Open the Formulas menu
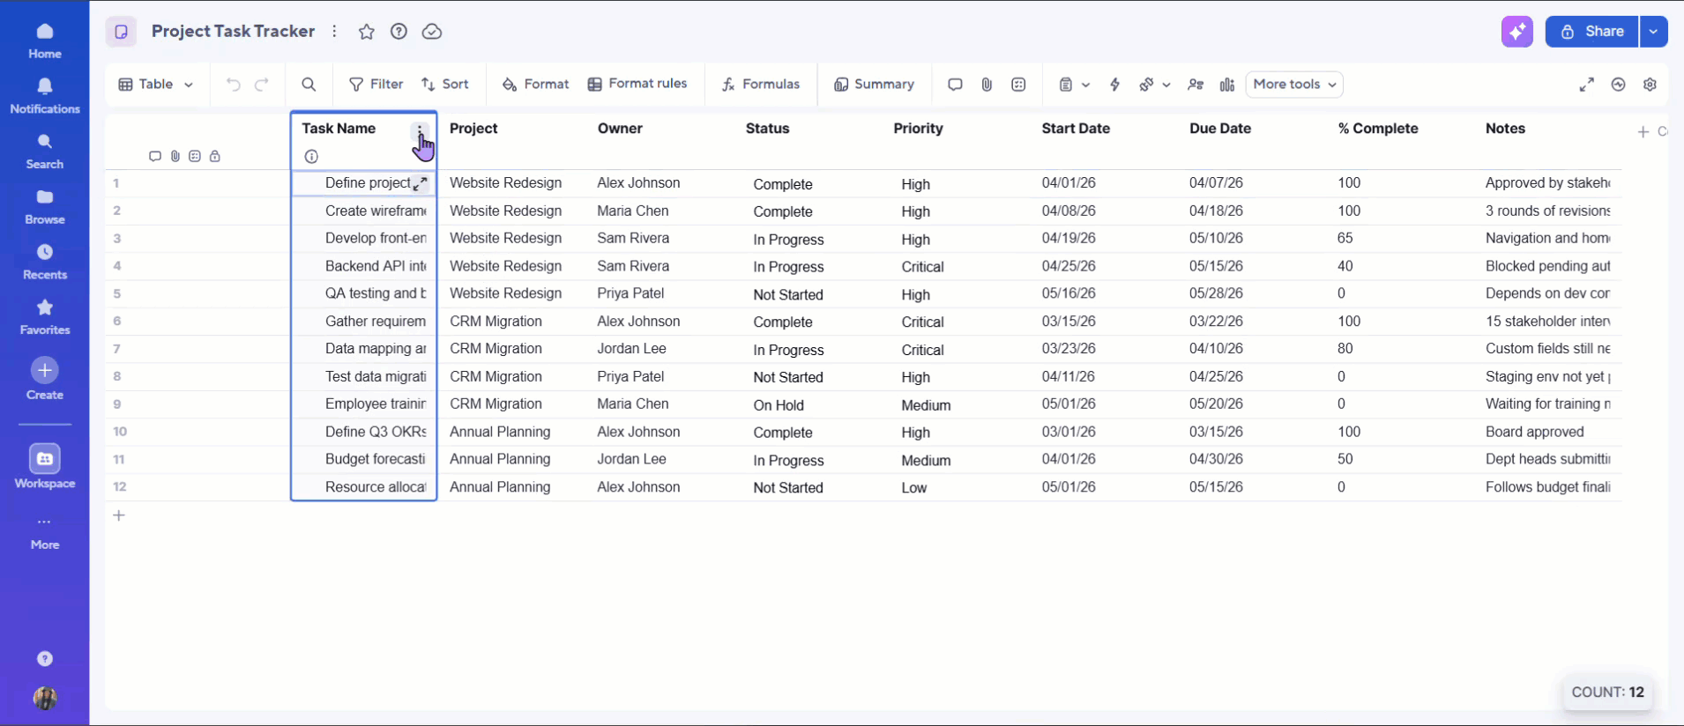 tap(761, 85)
